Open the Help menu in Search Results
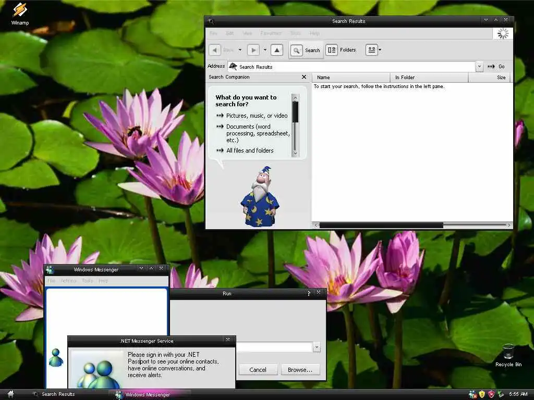This screenshot has height=400, width=534. pyautogui.click(x=314, y=33)
